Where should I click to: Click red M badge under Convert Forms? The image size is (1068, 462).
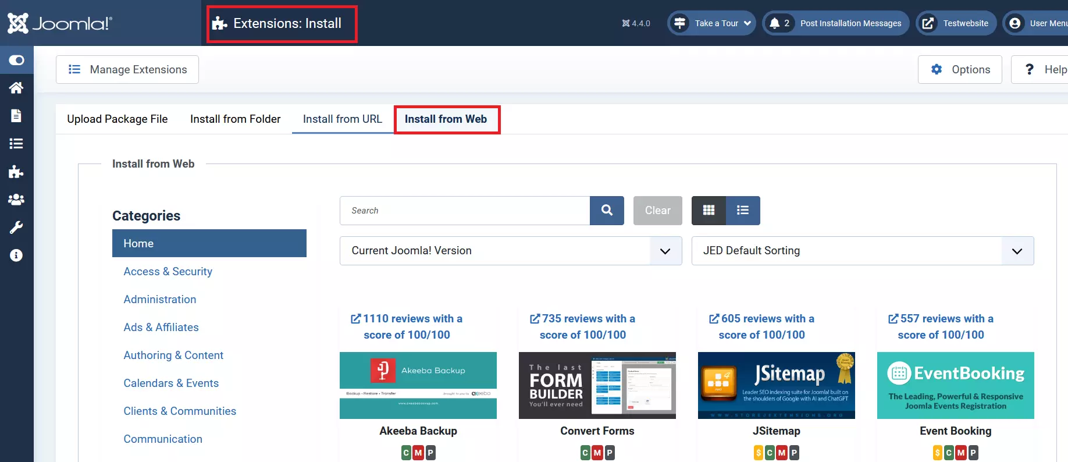(597, 453)
